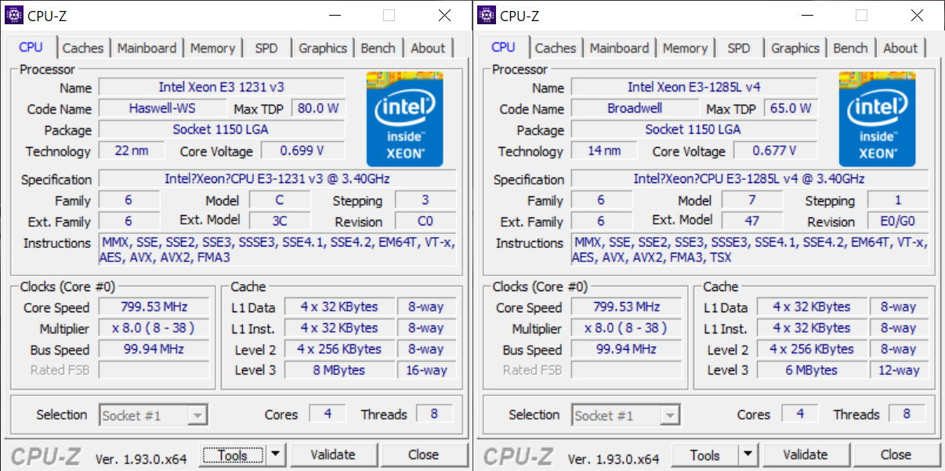Open About tab in right window
This screenshot has width=945, height=471.
click(x=900, y=48)
